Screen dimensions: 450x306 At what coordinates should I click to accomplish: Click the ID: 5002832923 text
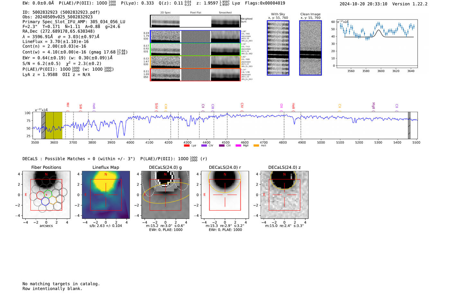tap(61, 12)
